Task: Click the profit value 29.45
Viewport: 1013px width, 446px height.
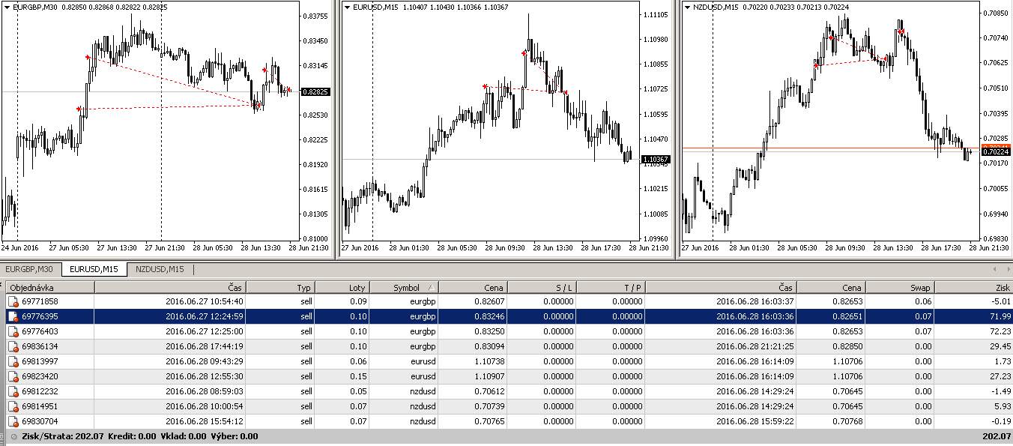Action: (999, 346)
